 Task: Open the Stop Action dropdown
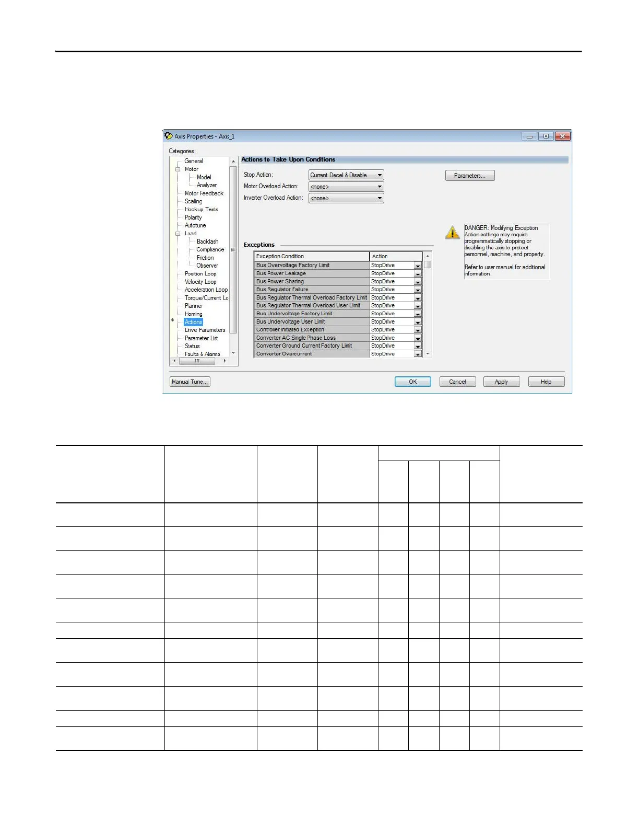(346, 175)
